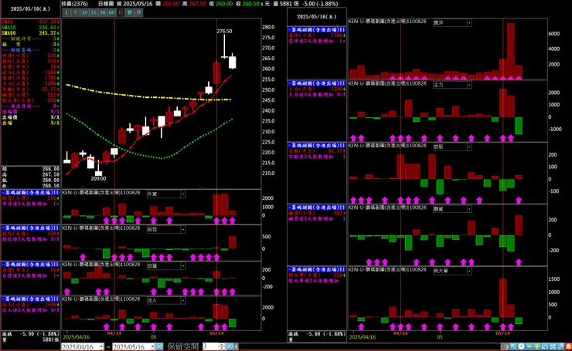
Task: Open the 2025/04/16 start date picker
Action: pos(101,347)
